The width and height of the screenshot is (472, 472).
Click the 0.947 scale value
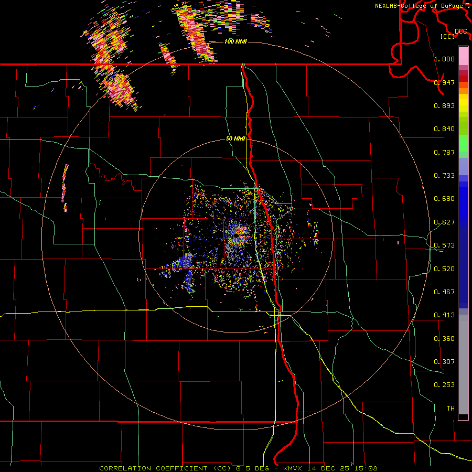pyautogui.click(x=444, y=82)
